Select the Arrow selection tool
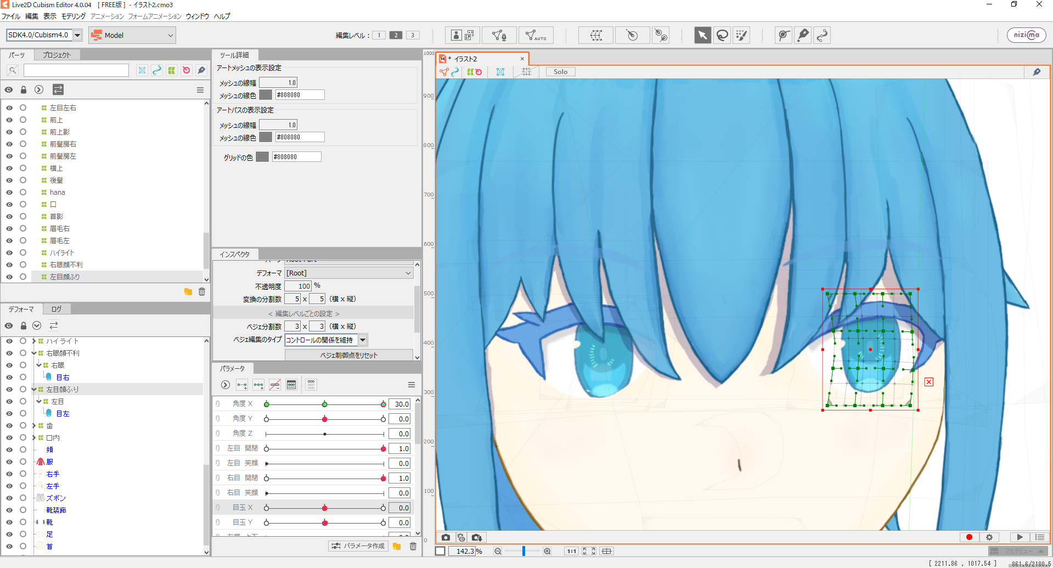The image size is (1053, 568). point(702,35)
